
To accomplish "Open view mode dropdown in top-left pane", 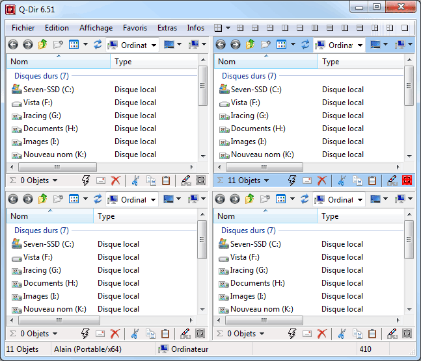I will (86, 44).
